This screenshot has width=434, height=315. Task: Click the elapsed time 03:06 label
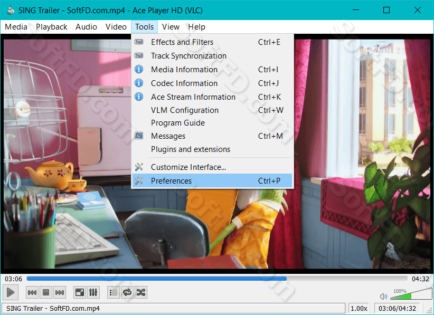(13, 279)
